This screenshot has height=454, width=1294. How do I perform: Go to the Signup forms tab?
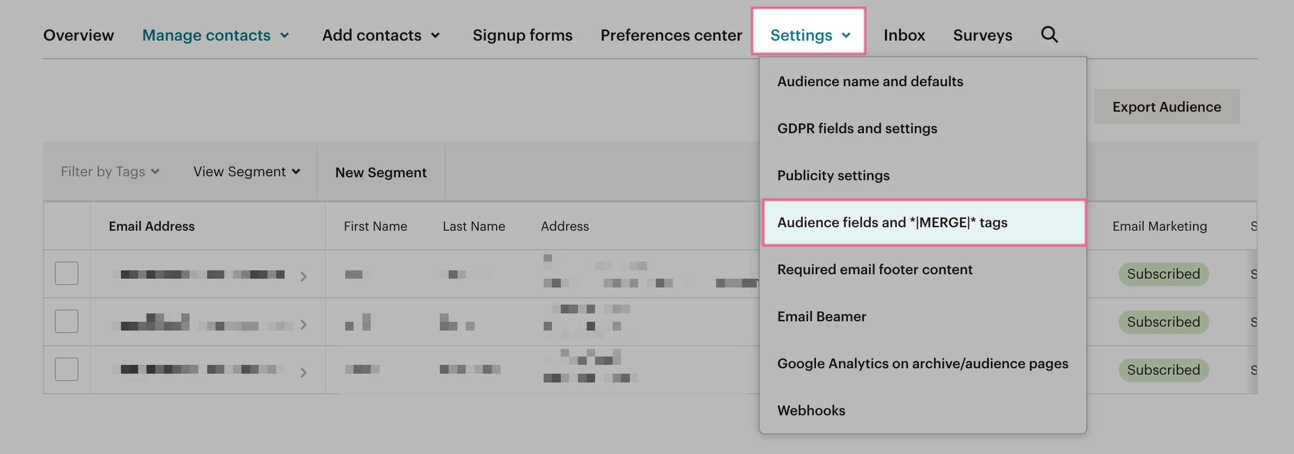522,35
